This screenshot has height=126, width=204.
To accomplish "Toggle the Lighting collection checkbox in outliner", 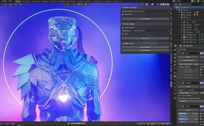I will [x=182, y=15].
